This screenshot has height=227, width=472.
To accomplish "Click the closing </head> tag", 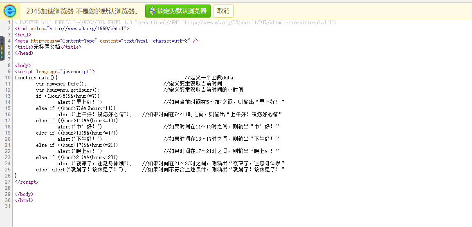I will click(24, 53).
